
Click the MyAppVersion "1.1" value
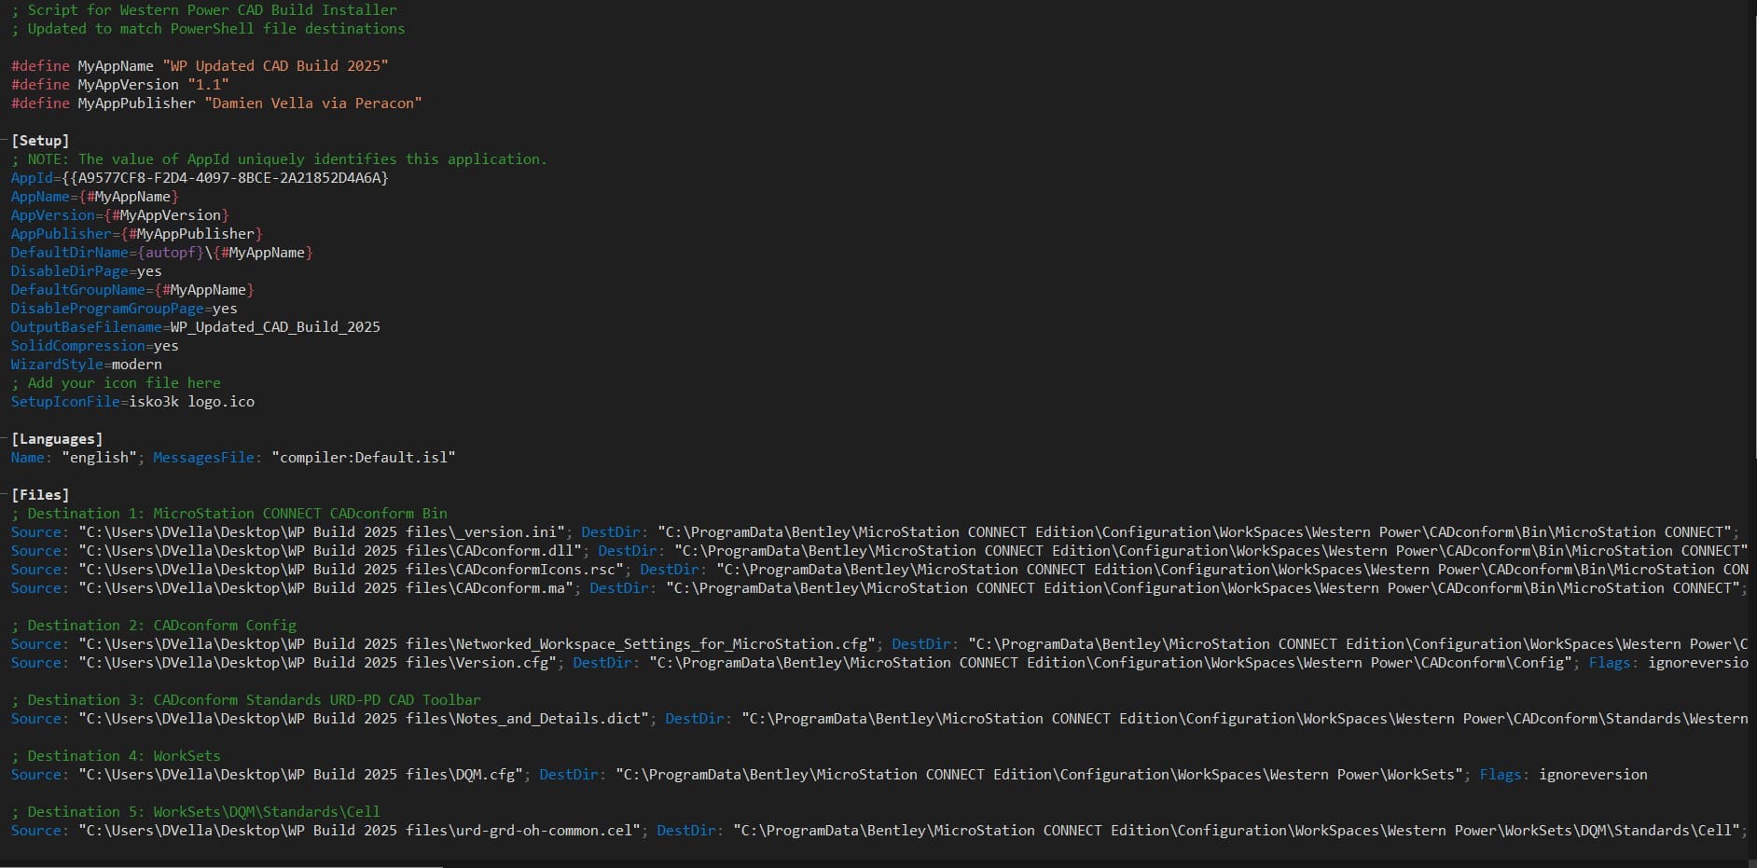[208, 84]
